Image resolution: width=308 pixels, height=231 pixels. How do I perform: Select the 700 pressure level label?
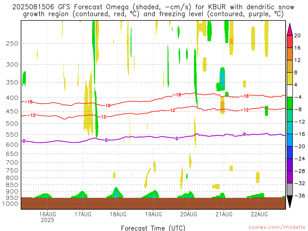coord(12,162)
